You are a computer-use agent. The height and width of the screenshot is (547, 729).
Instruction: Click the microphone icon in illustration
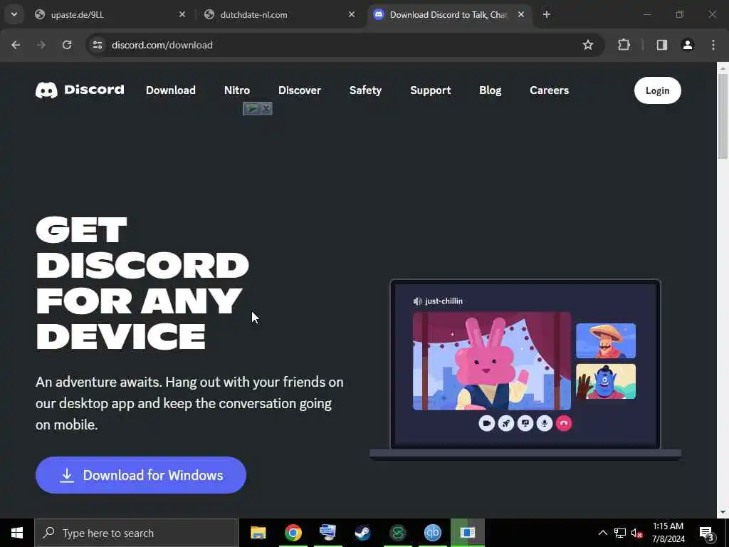(545, 423)
